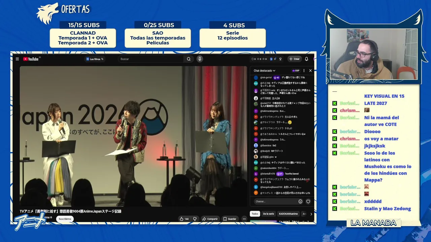Viewport: 431px width, 242px height.
Task: Open more video actions ellipsis
Action: point(244,219)
